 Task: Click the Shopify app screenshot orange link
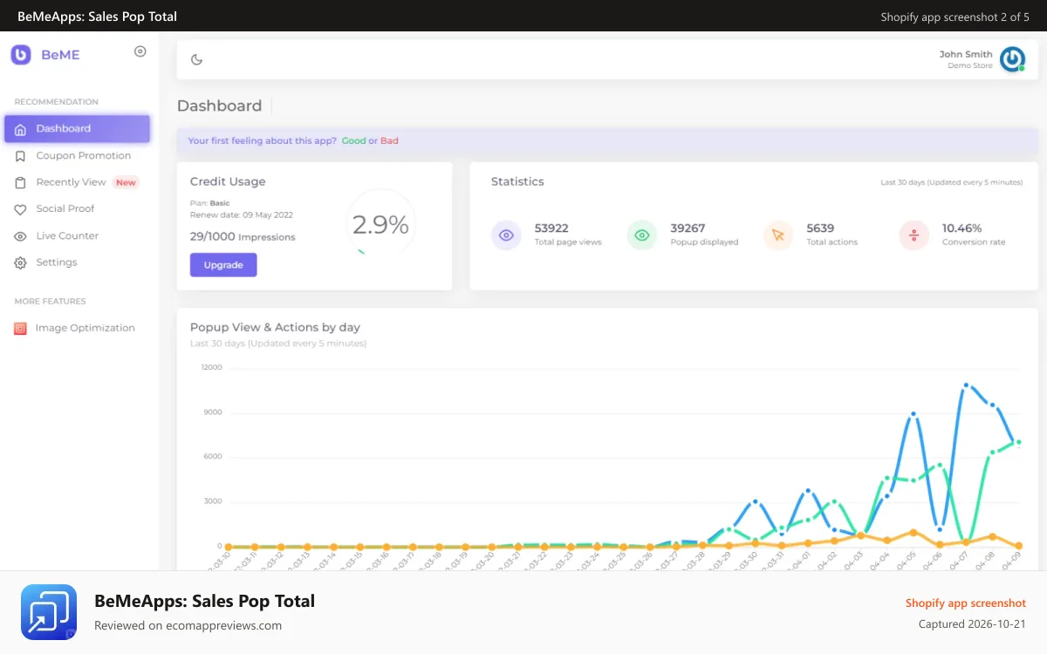pyautogui.click(x=966, y=603)
